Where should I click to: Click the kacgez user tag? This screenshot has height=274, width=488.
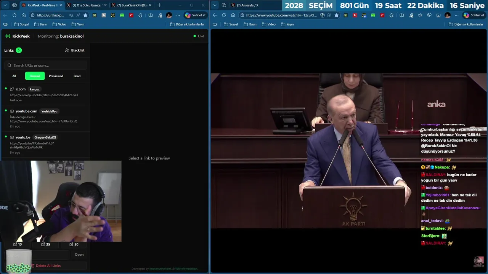pyautogui.click(x=35, y=89)
